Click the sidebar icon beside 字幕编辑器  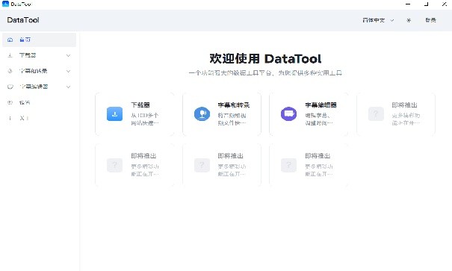(10, 87)
